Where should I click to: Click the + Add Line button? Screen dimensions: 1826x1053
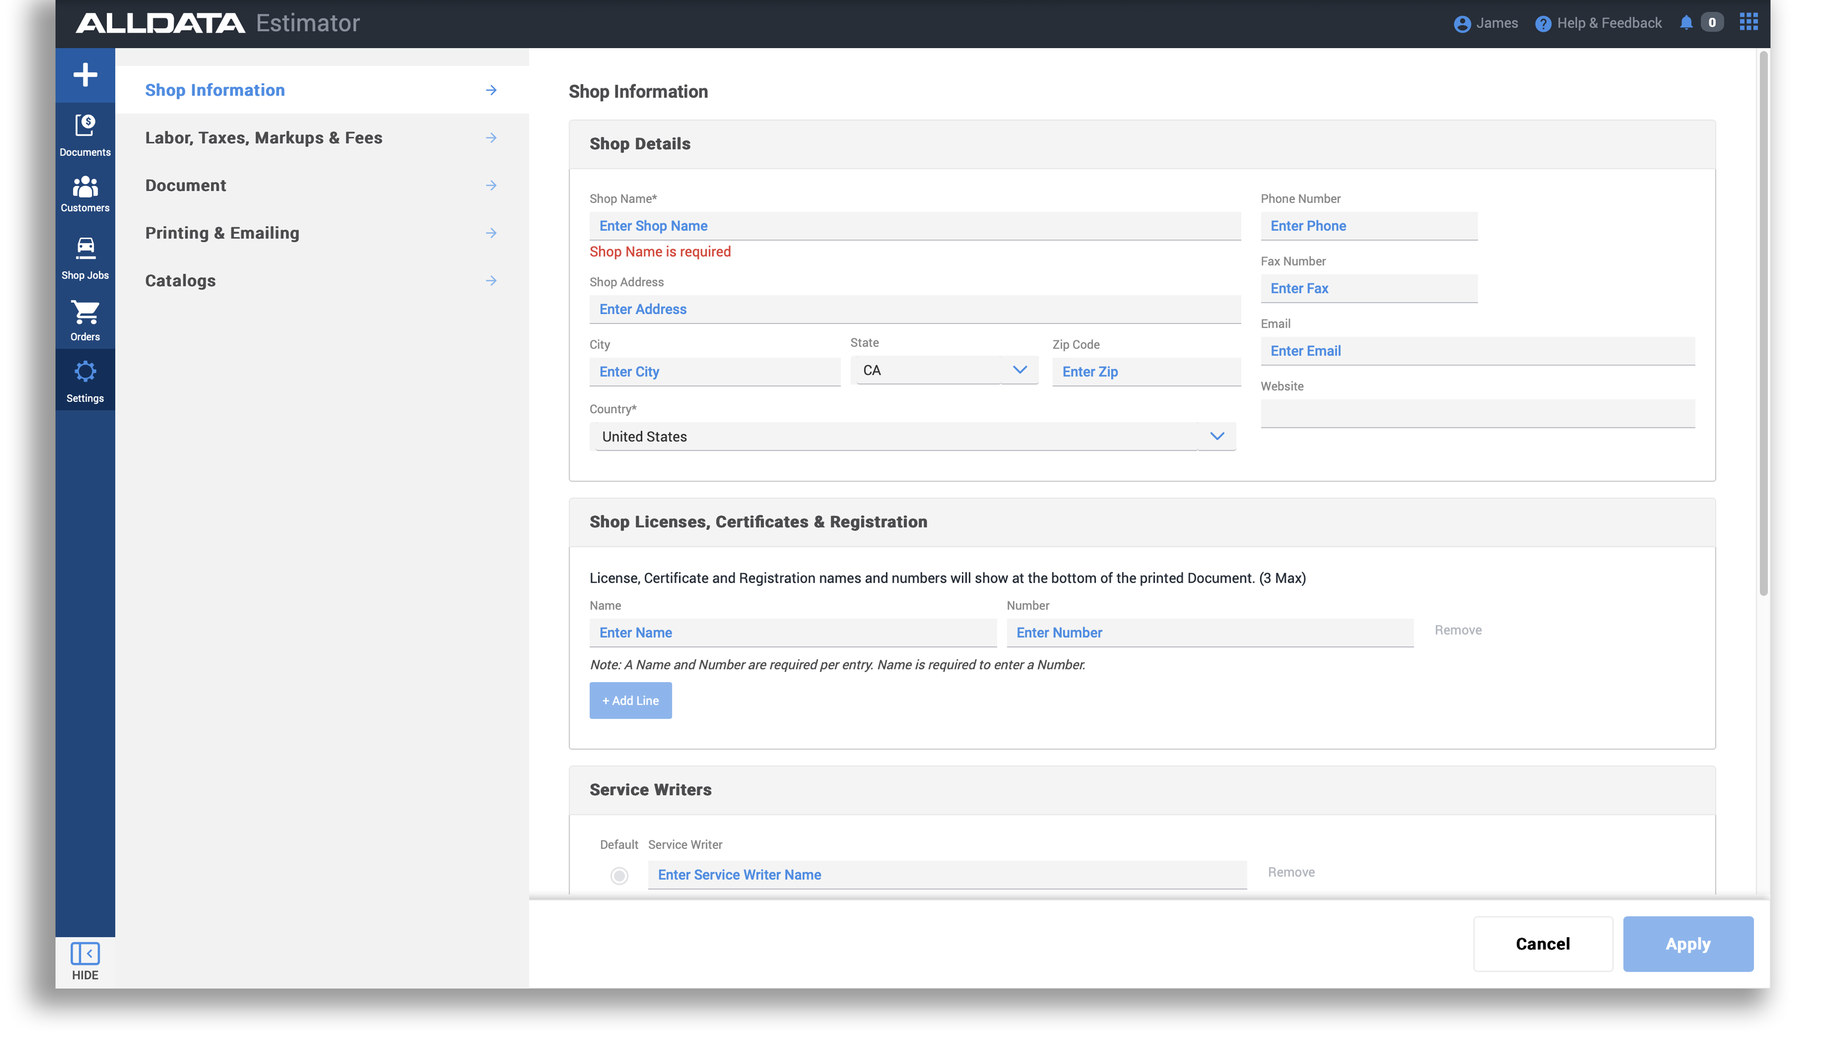630,700
